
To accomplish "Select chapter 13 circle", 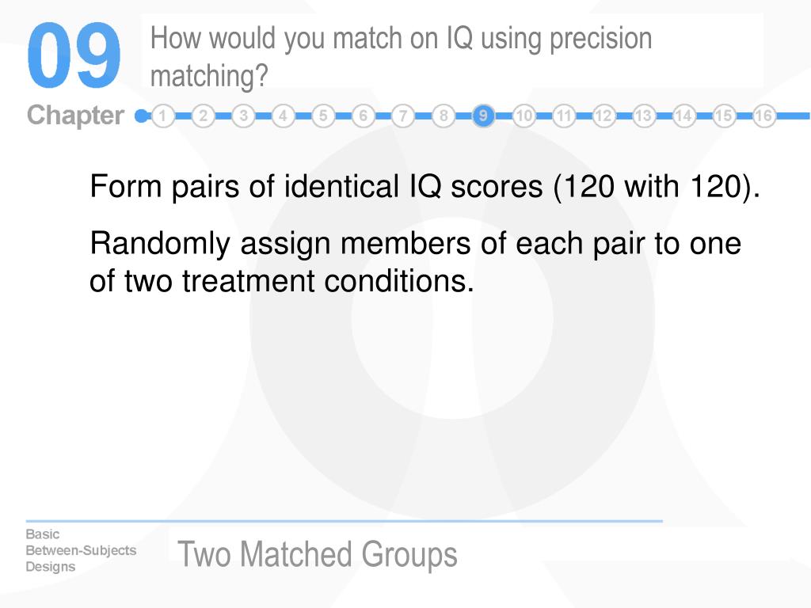I will [x=643, y=116].
